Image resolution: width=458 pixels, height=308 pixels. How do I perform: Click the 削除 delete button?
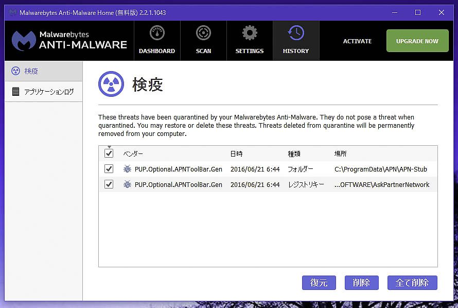click(x=362, y=283)
